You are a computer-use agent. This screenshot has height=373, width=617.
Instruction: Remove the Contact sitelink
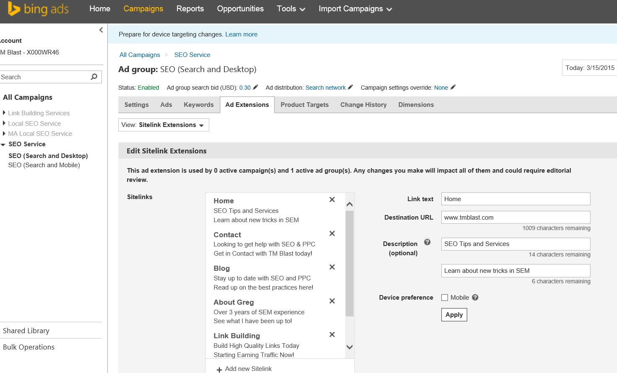(332, 233)
